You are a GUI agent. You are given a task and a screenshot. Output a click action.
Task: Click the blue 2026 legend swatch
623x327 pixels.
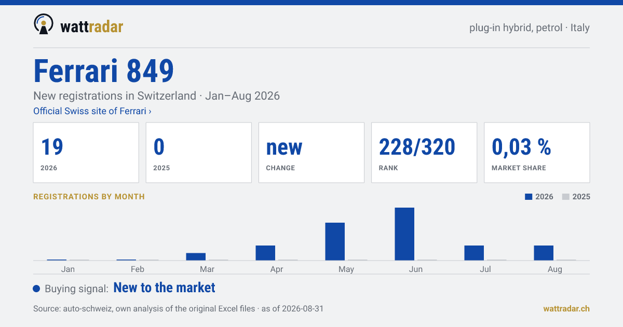pos(529,197)
